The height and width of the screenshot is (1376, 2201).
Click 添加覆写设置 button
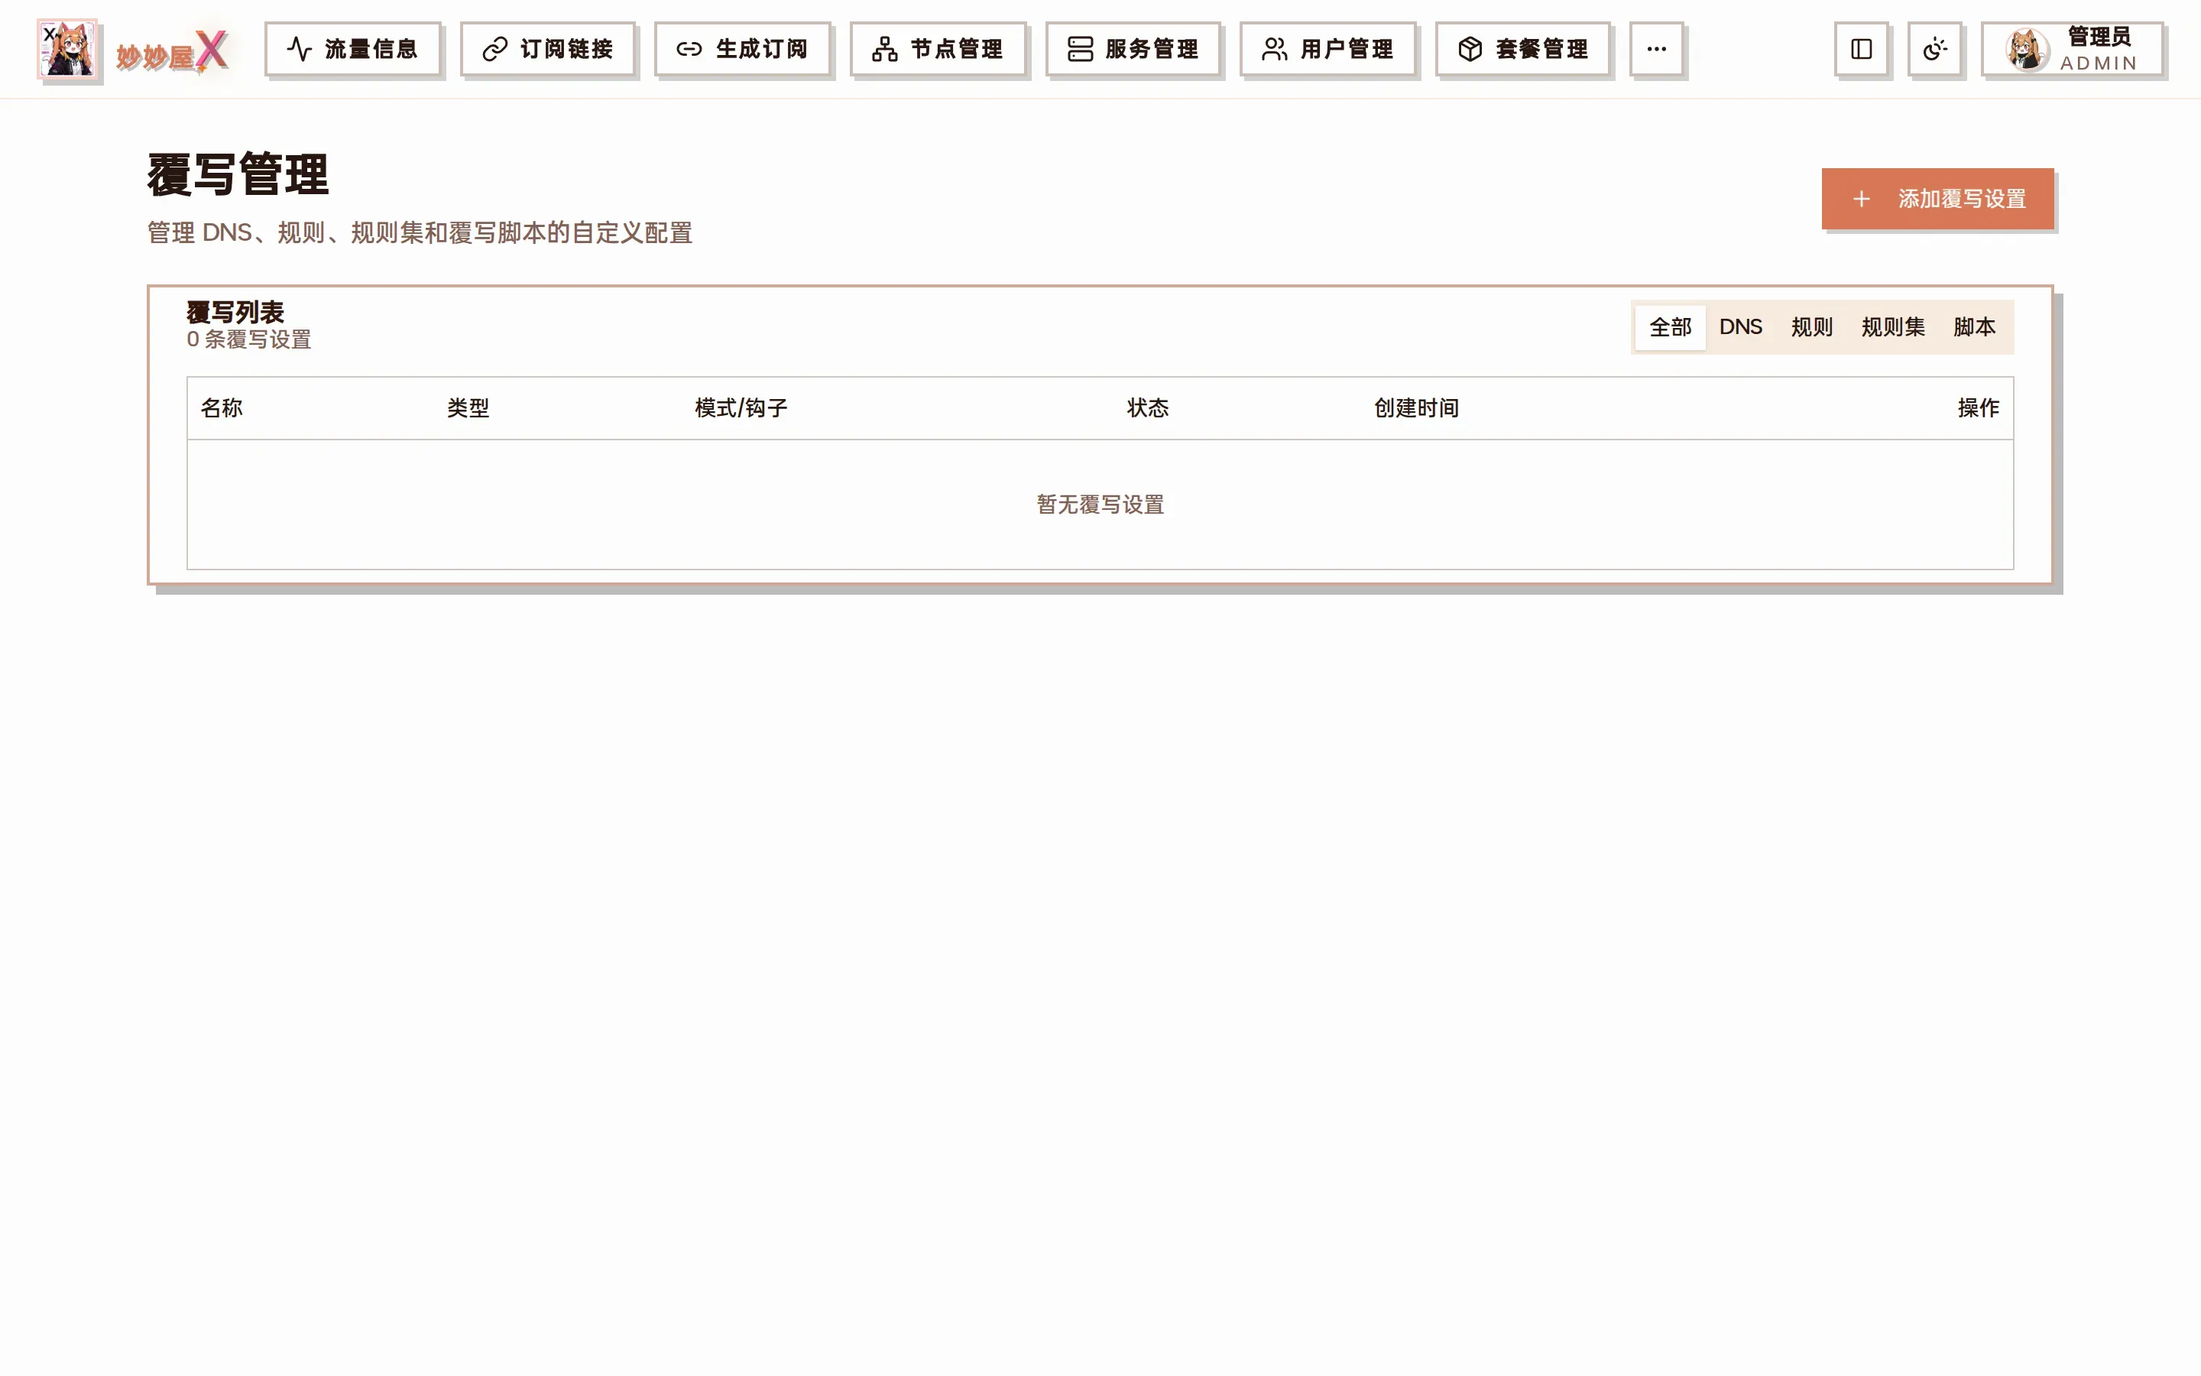(x=1937, y=199)
